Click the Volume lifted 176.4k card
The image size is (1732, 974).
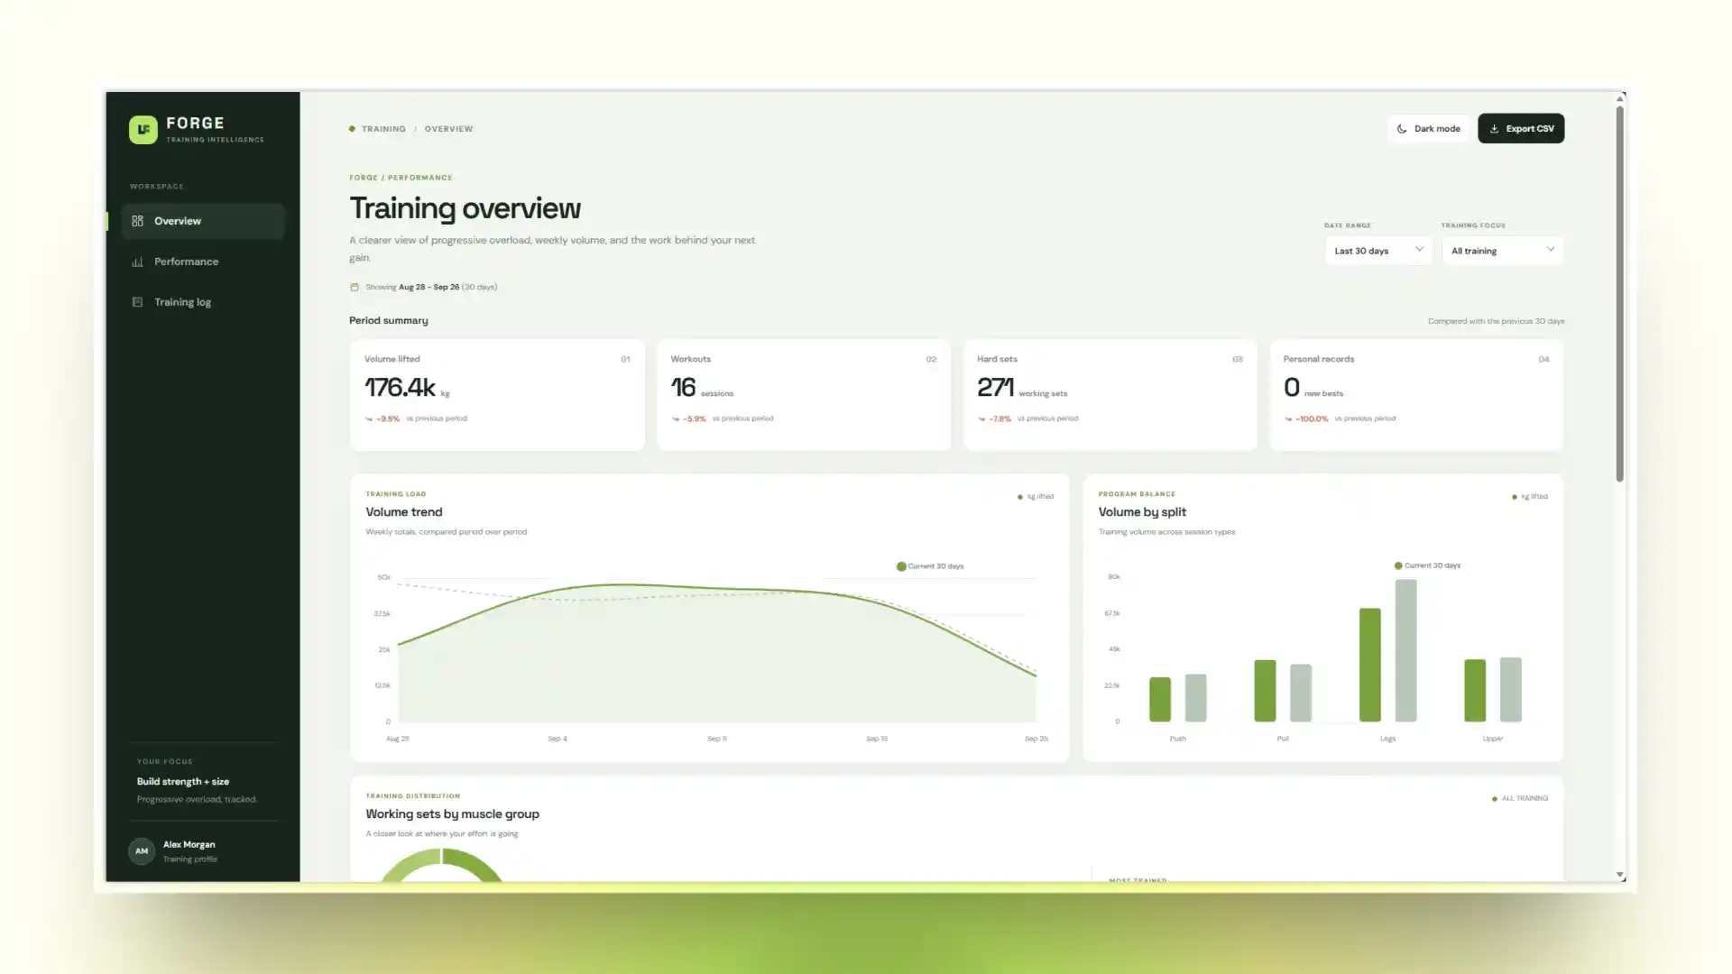click(497, 395)
